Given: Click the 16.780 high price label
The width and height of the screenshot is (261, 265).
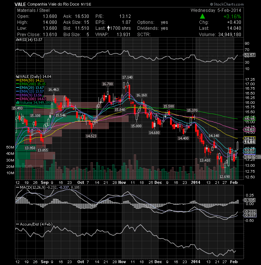Looking at the screenshot, I should click(x=108, y=84).
